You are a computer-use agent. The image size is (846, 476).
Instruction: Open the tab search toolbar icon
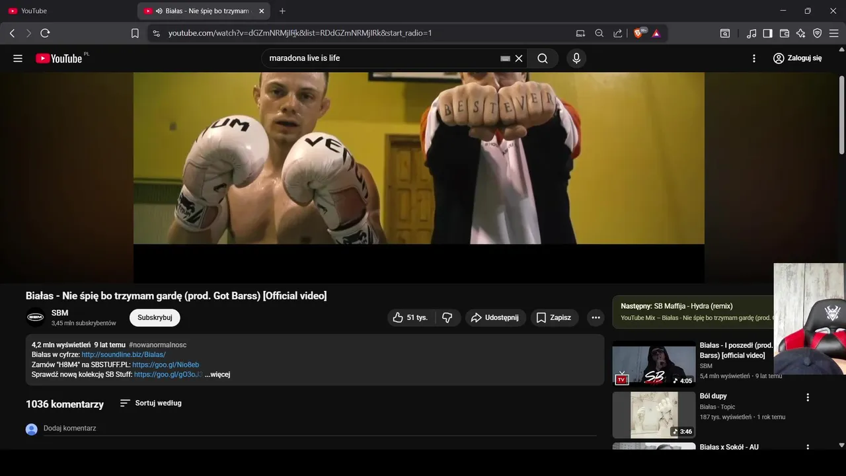[x=725, y=33]
